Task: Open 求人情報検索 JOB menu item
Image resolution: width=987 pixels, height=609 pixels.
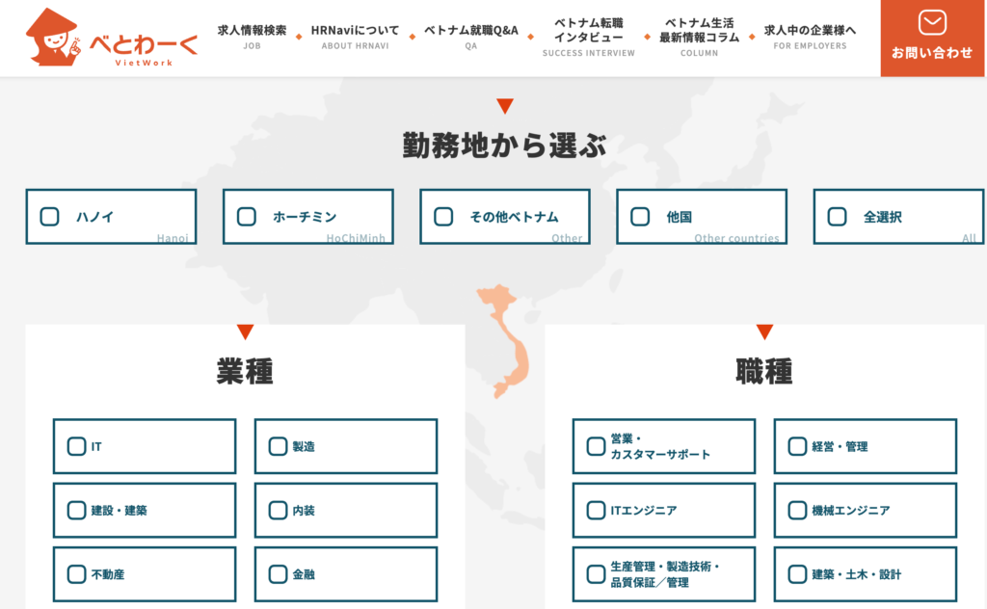Action: (252, 38)
